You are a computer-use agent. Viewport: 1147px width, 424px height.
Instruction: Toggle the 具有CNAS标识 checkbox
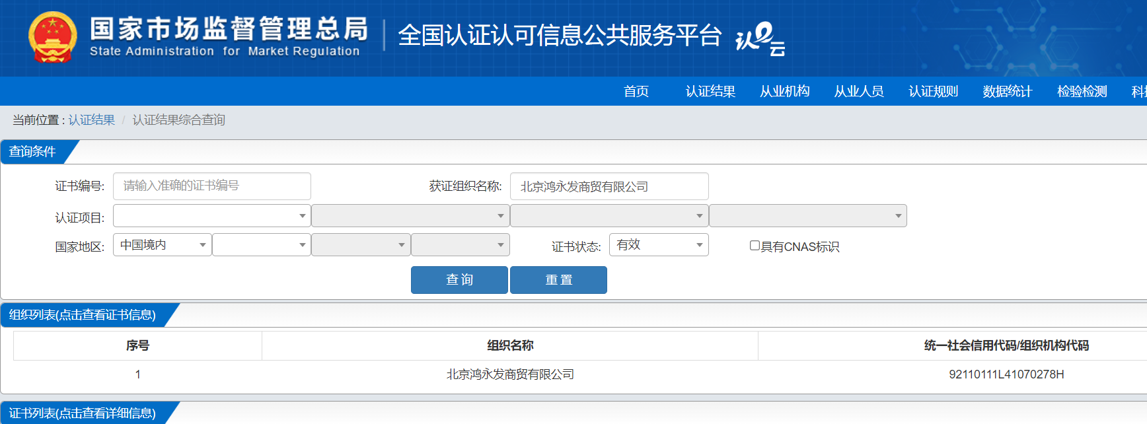click(x=755, y=246)
